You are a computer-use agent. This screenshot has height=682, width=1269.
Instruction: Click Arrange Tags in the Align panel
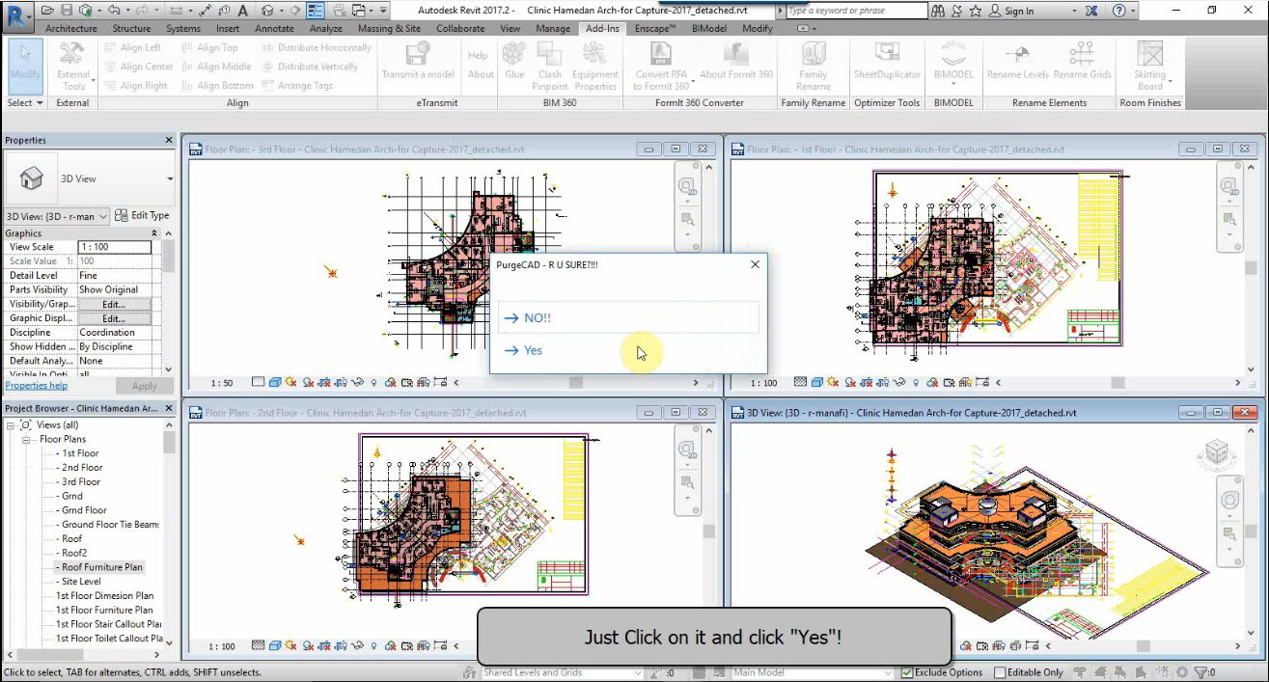click(296, 85)
